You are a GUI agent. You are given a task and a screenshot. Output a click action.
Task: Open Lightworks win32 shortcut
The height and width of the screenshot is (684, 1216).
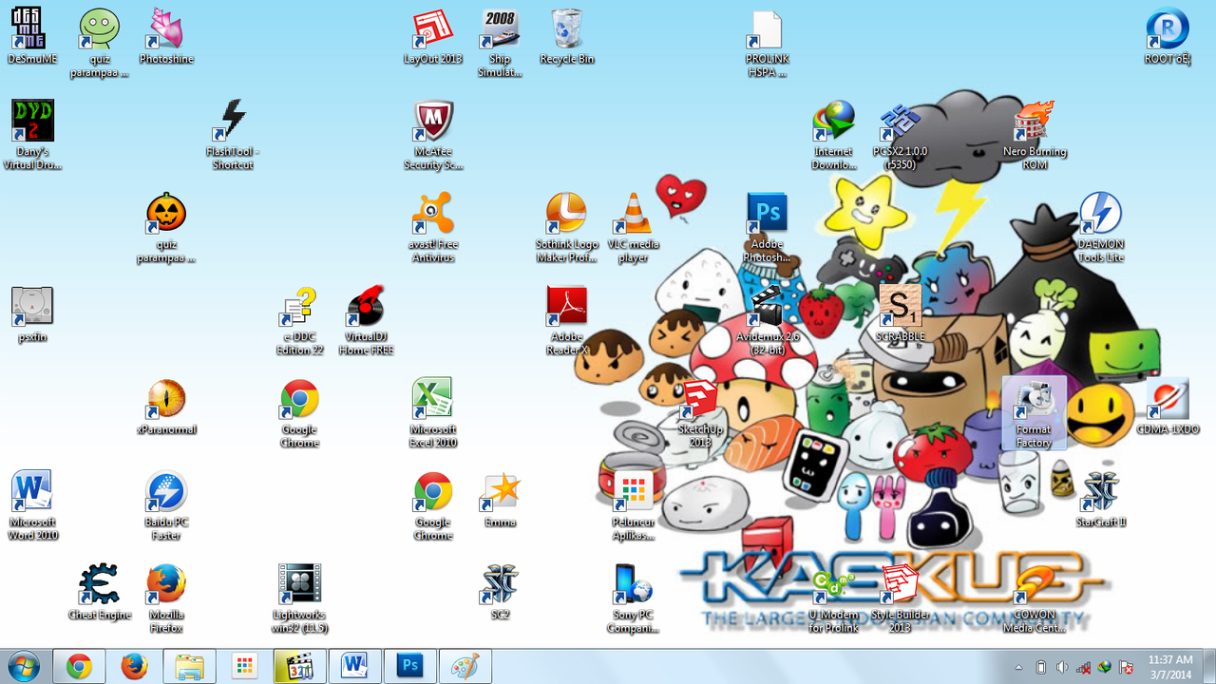(x=299, y=598)
